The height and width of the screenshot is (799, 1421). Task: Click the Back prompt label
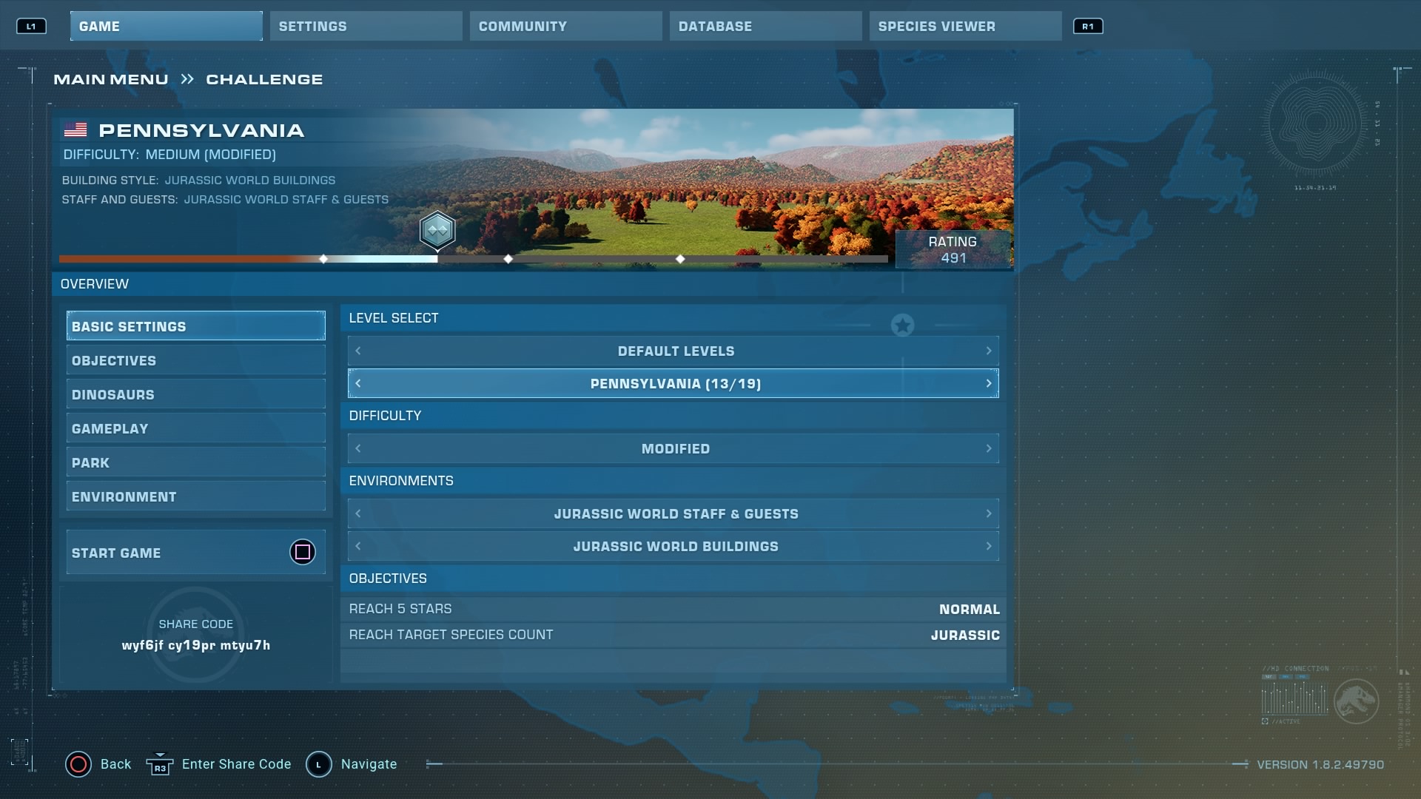coord(115,764)
